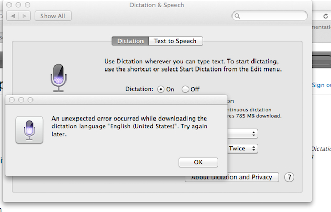
Task: Click the browser reload icon behind the window
Action: [x=326, y=16]
